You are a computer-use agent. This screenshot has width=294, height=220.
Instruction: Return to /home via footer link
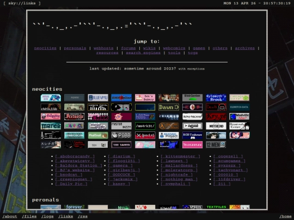[x=285, y=216]
